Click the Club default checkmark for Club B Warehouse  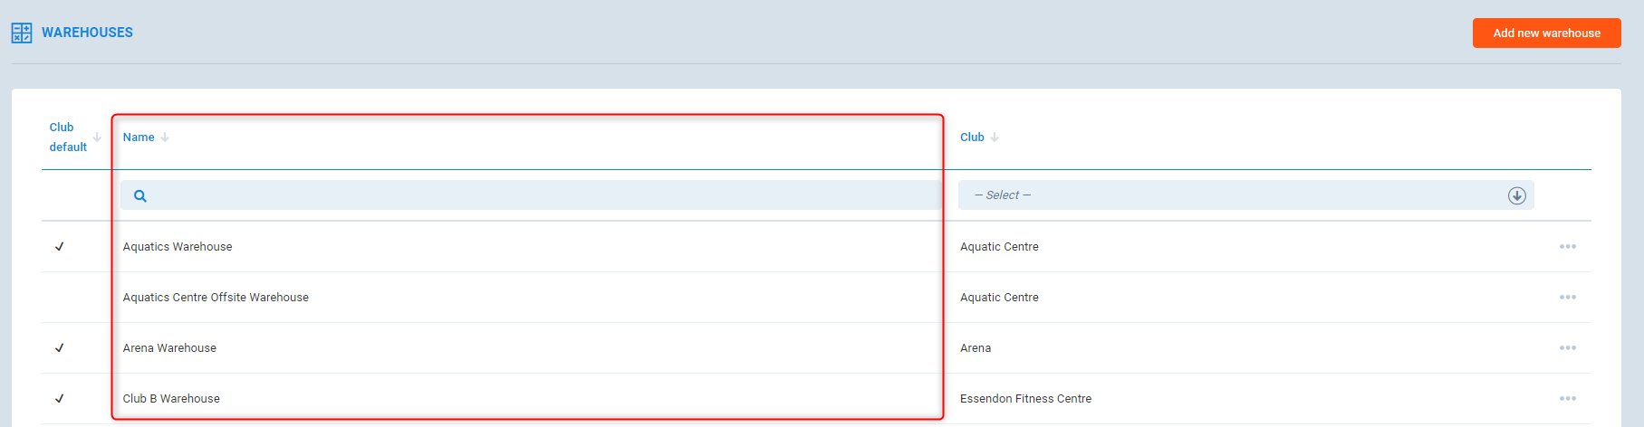pos(60,399)
